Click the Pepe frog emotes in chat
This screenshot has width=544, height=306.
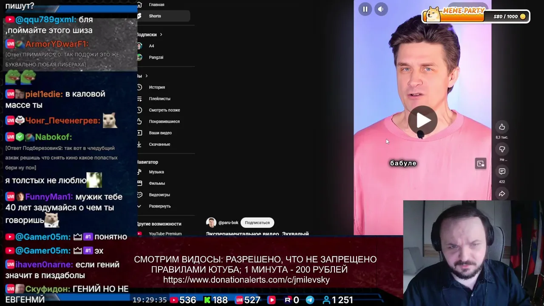pyautogui.click(x=21, y=77)
